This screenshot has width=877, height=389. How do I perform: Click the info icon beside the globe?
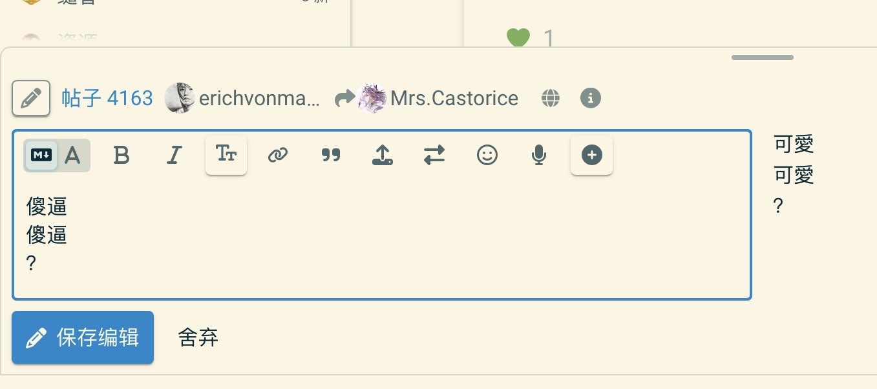[591, 98]
